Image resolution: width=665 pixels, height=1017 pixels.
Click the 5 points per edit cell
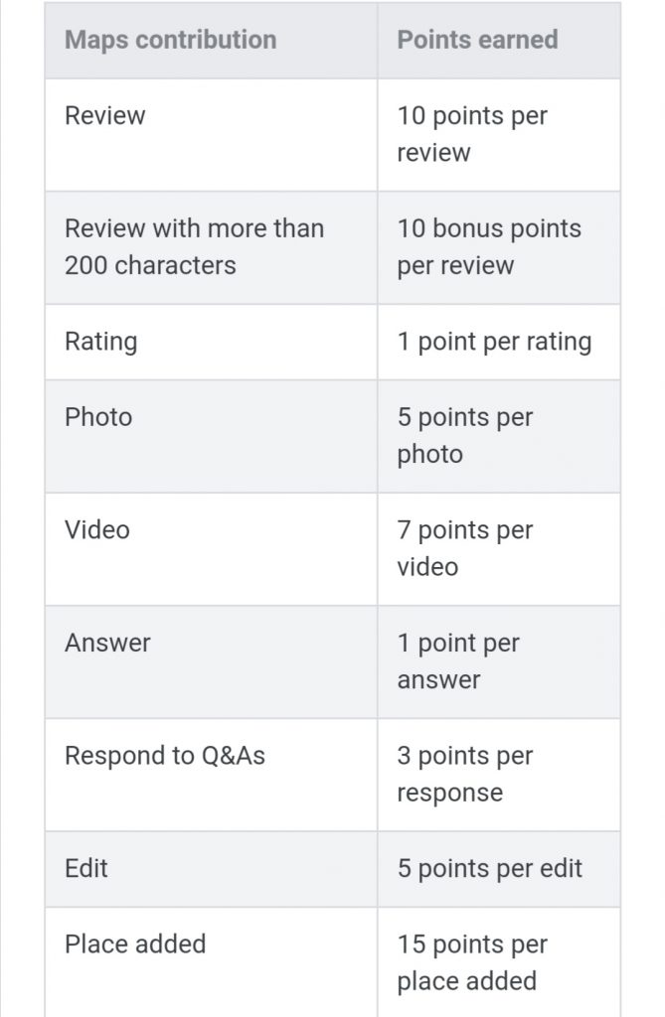490,868
